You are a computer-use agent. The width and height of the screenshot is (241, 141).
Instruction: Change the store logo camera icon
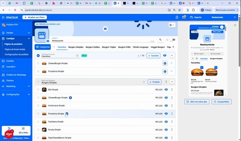pyautogui.click(x=48, y=41)
